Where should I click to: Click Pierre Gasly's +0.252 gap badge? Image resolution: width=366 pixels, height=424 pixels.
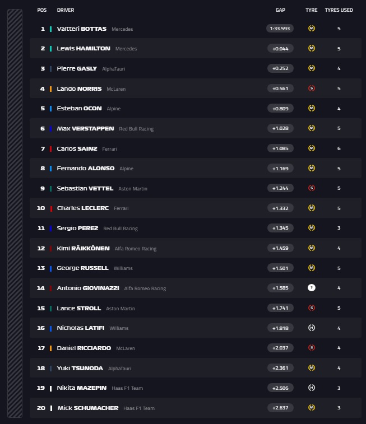click(x=280, y=68)
